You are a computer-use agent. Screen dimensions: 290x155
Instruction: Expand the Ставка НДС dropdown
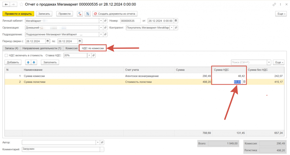pos(89,56)
